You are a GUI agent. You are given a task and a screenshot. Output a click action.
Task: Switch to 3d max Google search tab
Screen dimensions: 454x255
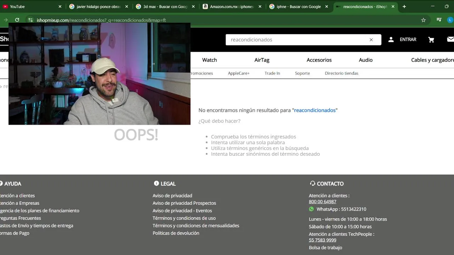166,6
